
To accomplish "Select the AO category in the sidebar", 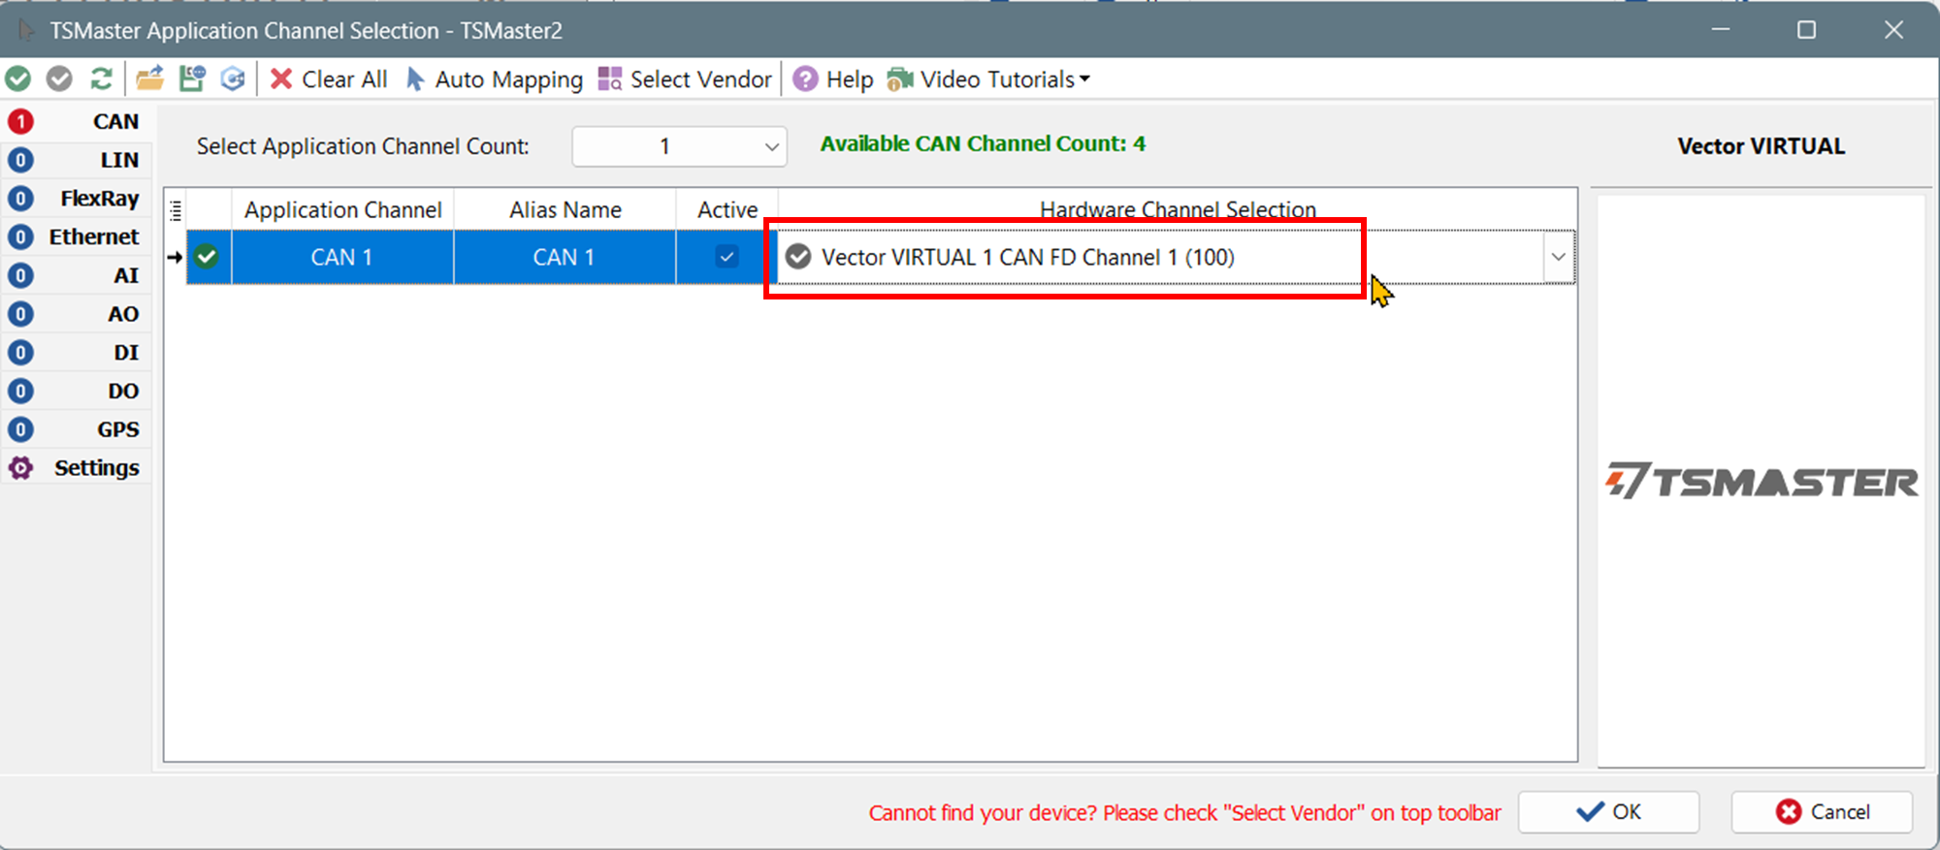I will coord(77,314).
